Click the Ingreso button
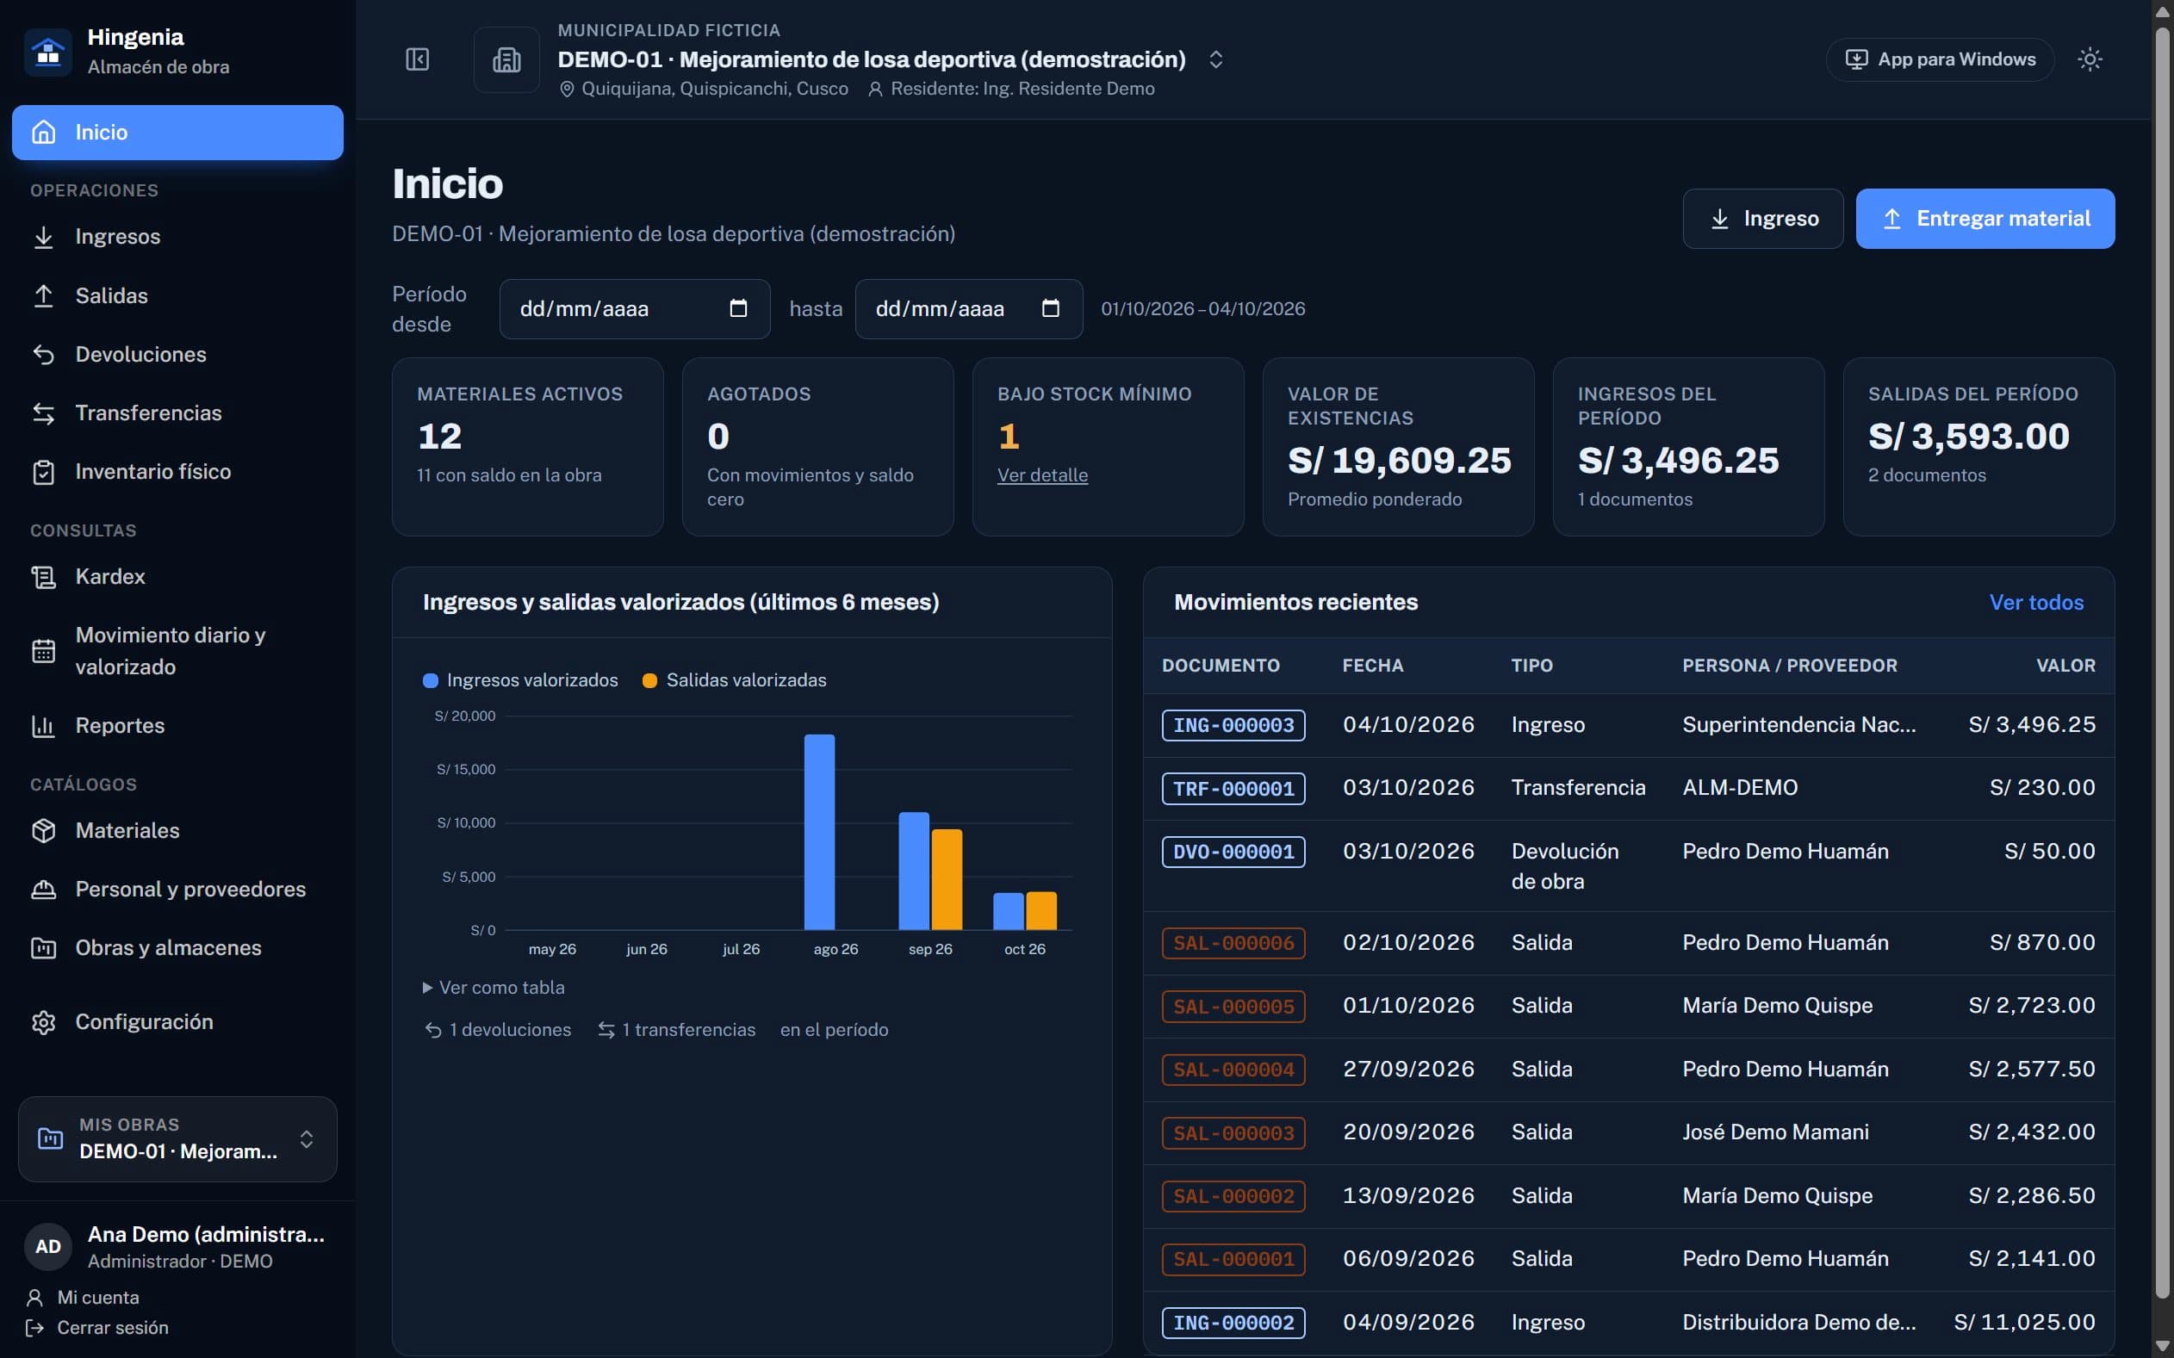The image size is (2174, 1358). point(1762,218)
